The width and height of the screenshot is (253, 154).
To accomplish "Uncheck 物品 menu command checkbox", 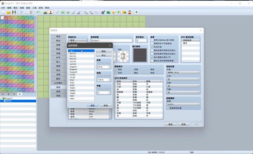I will click(116, 69).
